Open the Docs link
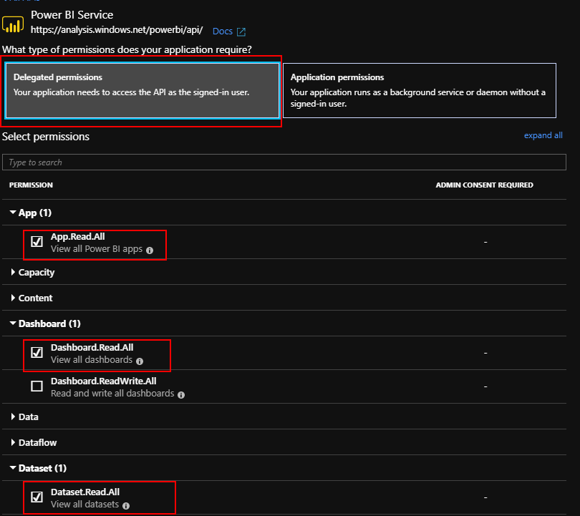 223,31
